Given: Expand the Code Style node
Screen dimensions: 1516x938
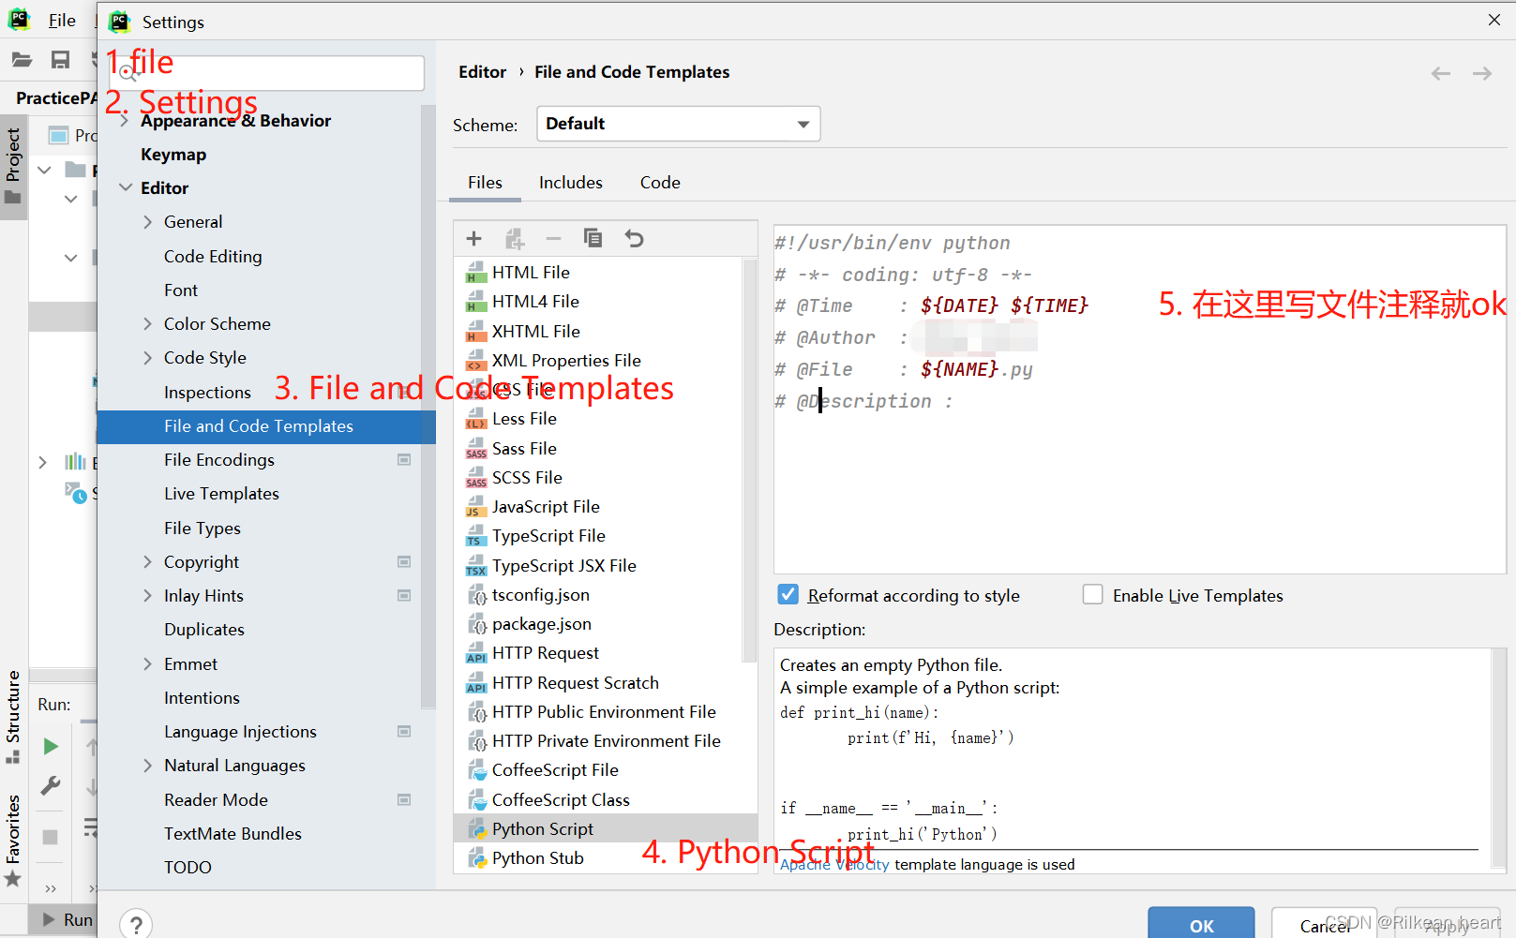Looking at the screenshot, I should 148,358.
